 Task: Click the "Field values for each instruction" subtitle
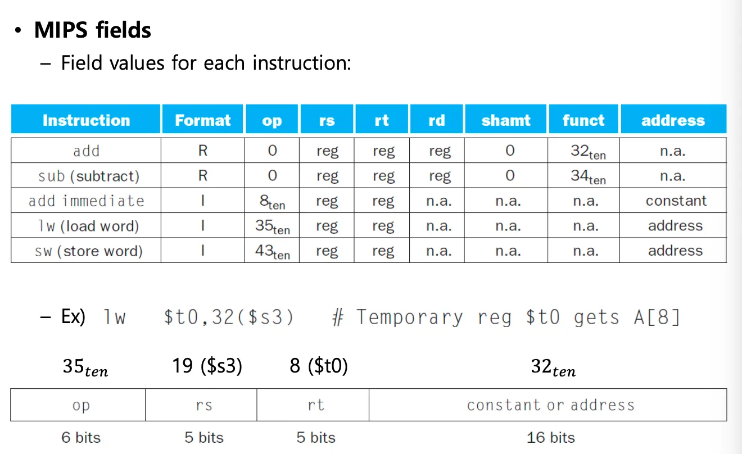tap(206, 62)
